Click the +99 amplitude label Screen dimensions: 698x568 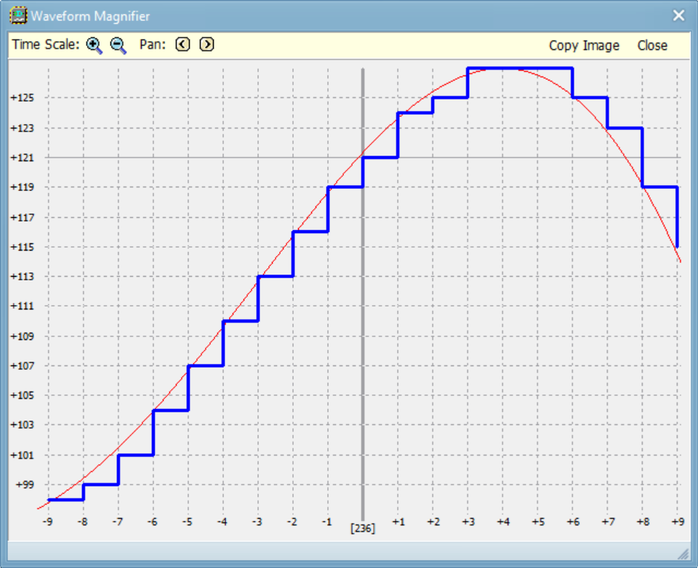(25, 484)
